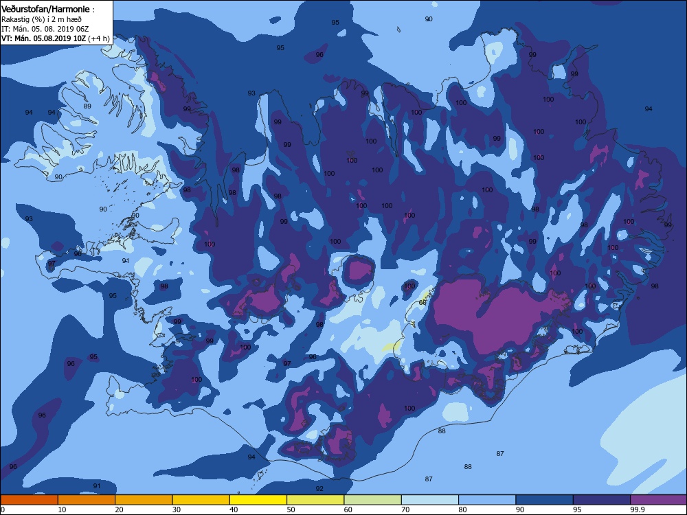Click legend scale label '10'
Screen dimensions: 687x515
pyautogui.click(x=62, y=510)
